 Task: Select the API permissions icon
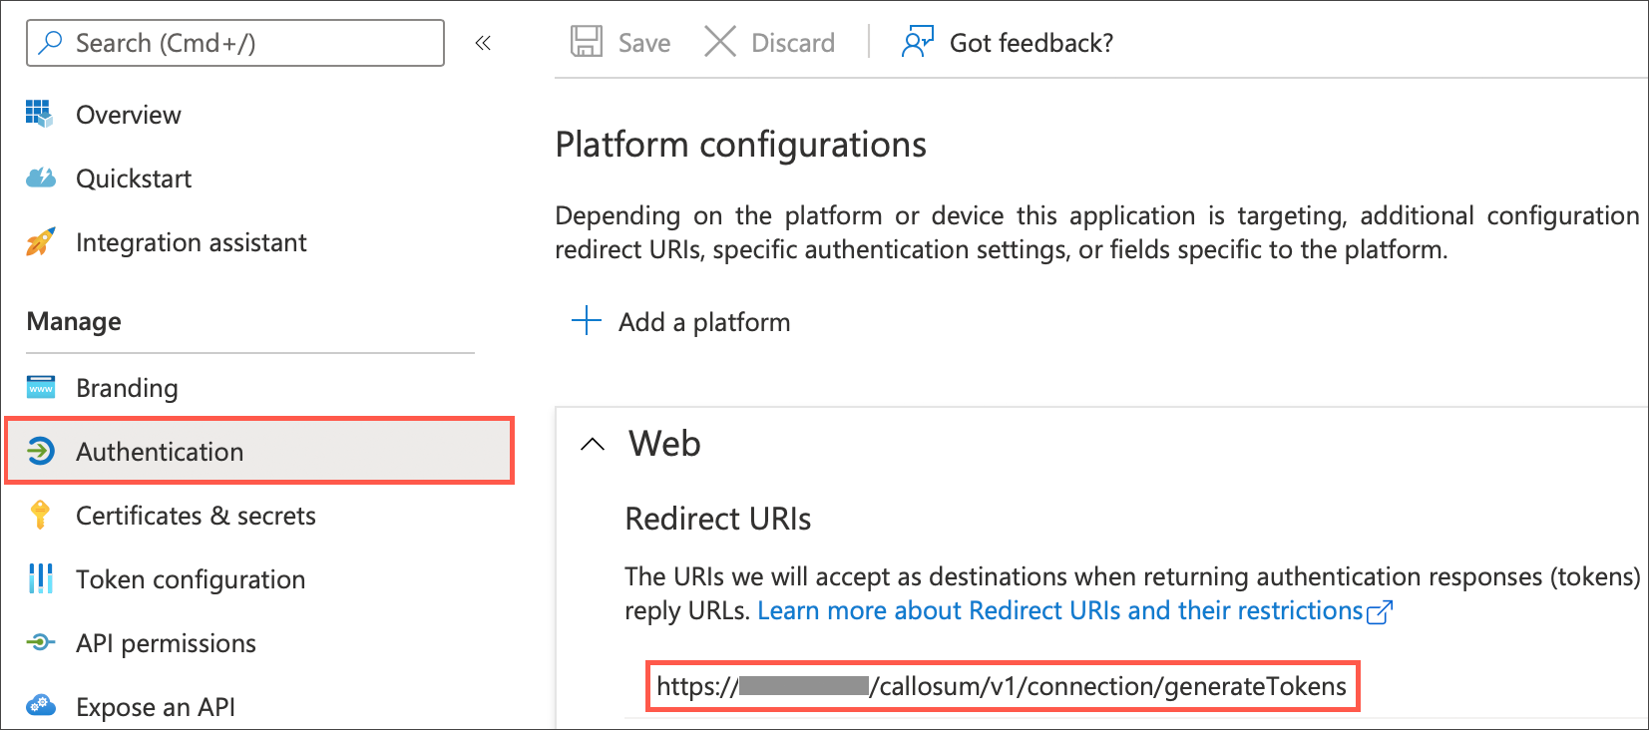pos(39,642)
